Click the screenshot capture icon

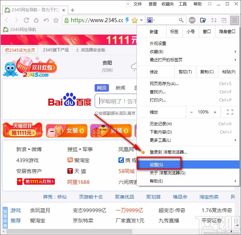coord(214,20)
